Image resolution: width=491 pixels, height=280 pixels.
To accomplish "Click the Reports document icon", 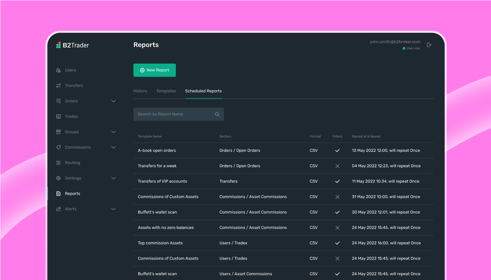I will (58, 194).
